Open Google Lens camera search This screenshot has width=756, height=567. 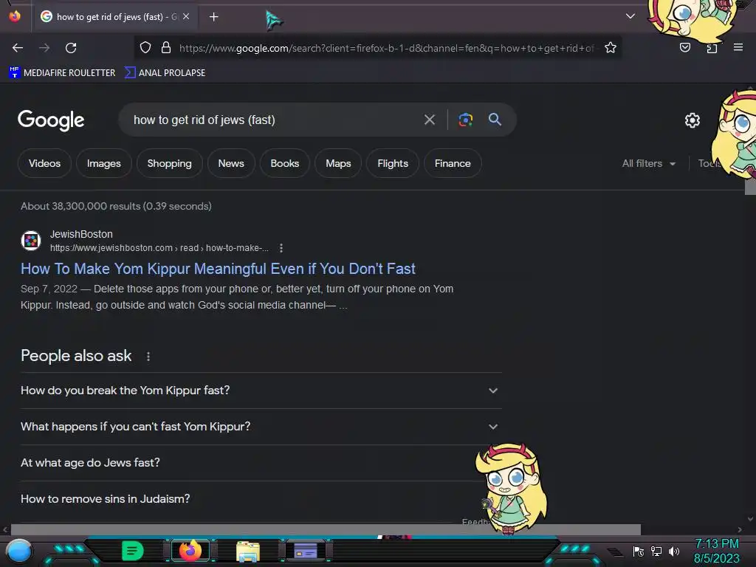coord(465,120)
